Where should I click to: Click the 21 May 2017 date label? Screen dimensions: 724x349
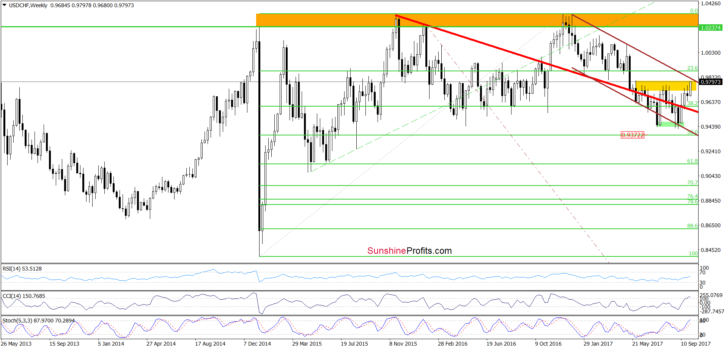tap(647, 344)
